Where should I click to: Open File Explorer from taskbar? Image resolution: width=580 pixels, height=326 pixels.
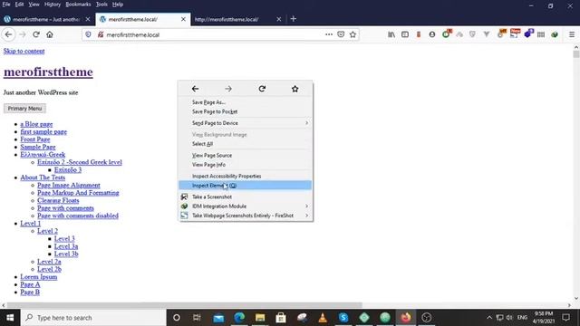click(x=260, y=318)
